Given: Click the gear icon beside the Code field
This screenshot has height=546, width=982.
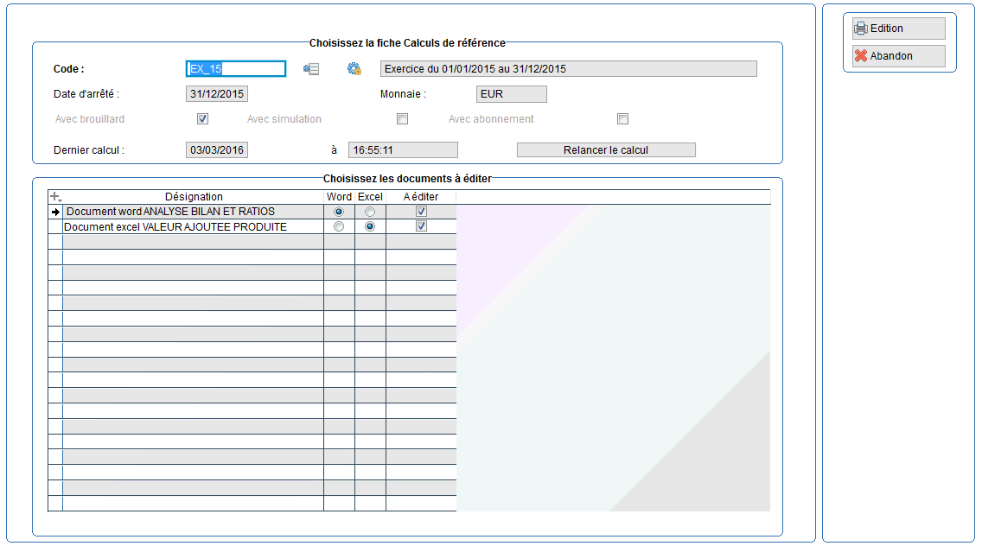Looking at the screenshot, I should (354, 69).
